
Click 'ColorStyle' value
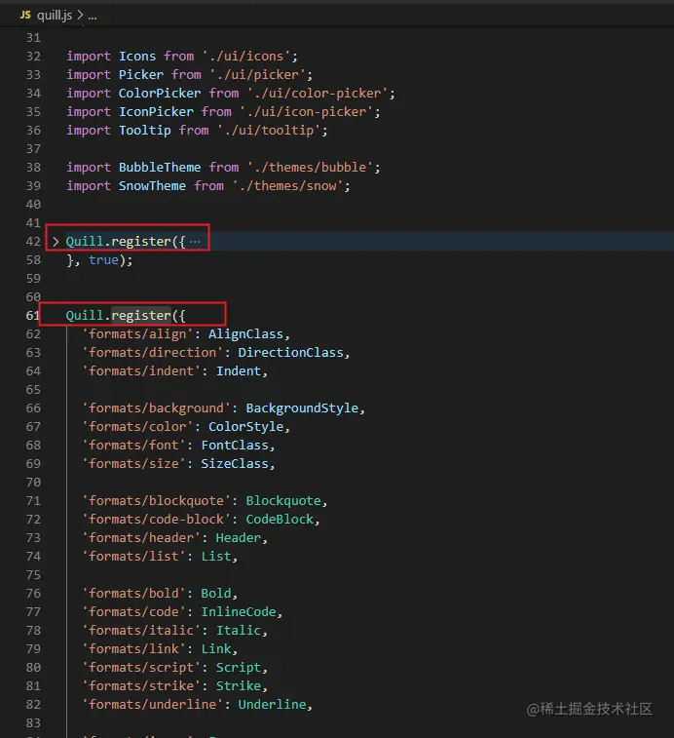click(246, 426)
